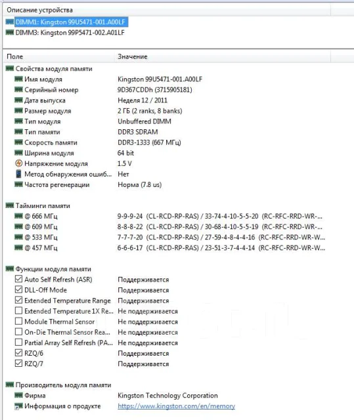Select timing value starting '8-8-8-22'
The height and width of the screenshot is (420, 354).
coord(220,227)
